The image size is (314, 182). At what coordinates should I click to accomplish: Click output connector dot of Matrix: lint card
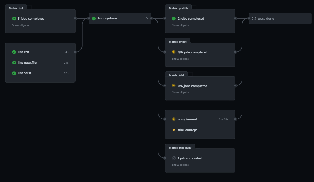click(x=75, y=18)
